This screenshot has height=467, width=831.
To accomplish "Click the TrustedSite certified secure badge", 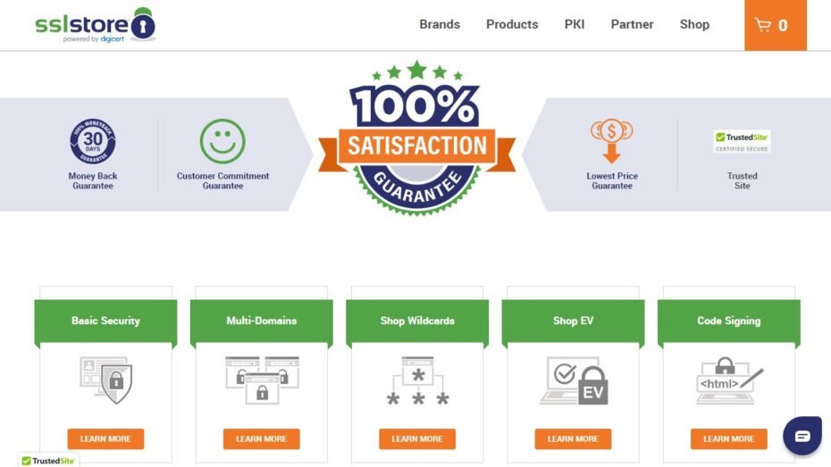I will pyautogui.click(x=742, y=141).
